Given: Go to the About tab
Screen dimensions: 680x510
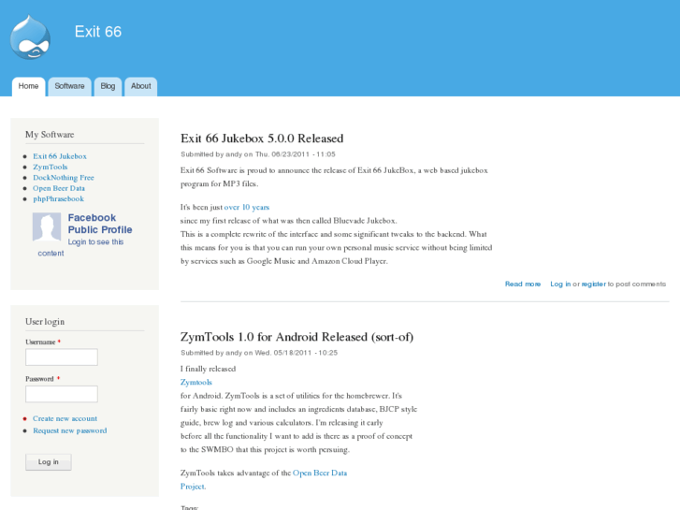Looking at the screenshot, I should pyautogui.click(x=140, y=86).
